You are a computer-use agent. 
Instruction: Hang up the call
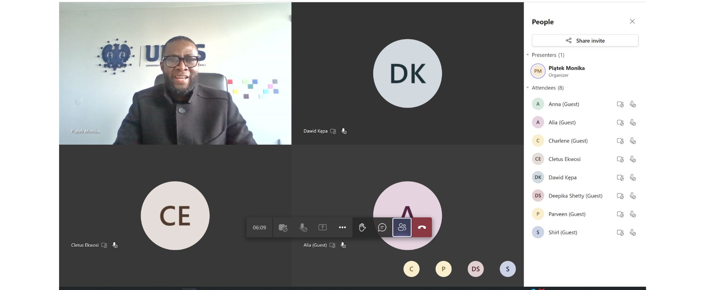coord(422,228)
